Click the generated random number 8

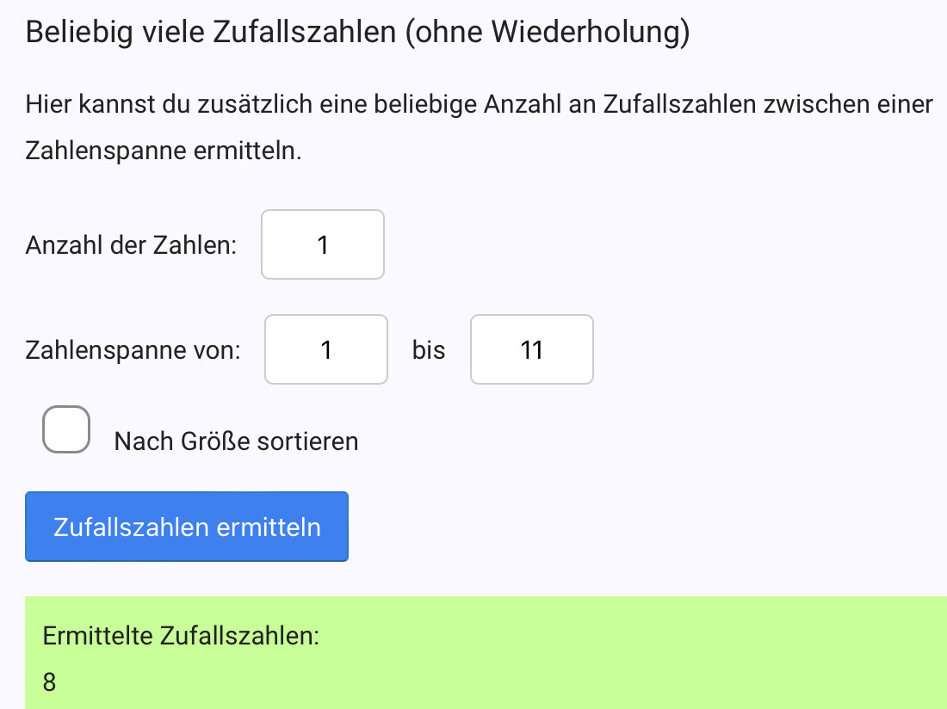pyautogui.click(x=49, y=682)
